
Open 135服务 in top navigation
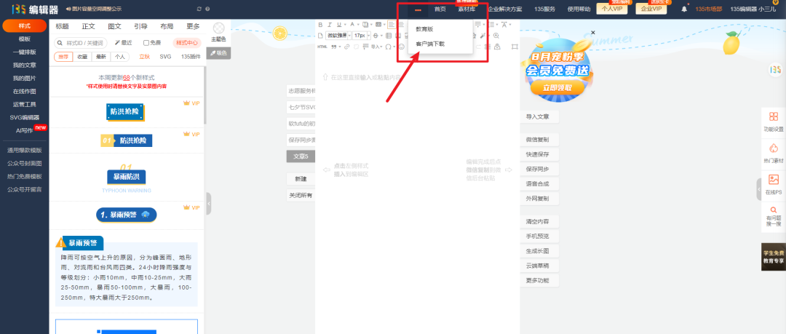point(544,9)
